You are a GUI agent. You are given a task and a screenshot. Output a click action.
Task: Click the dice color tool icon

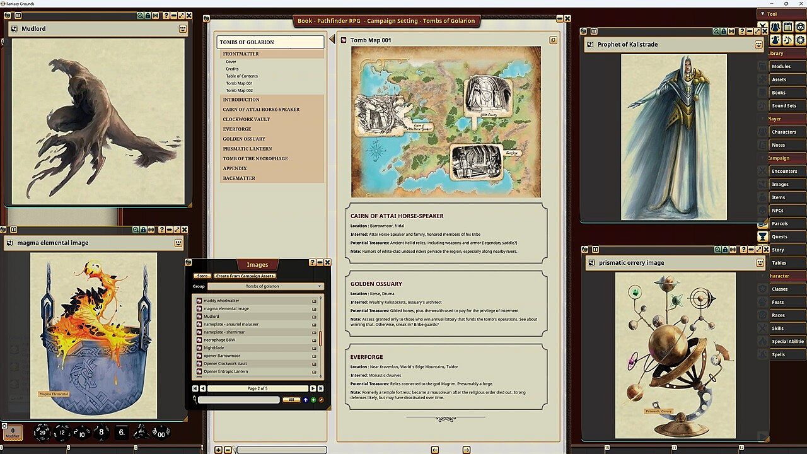tap(800, 27)
